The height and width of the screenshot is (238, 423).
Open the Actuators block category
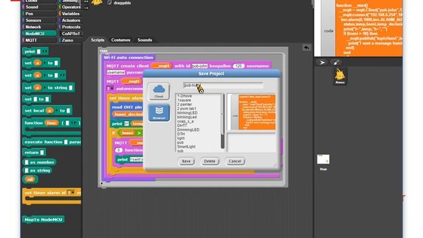(70, 20)
